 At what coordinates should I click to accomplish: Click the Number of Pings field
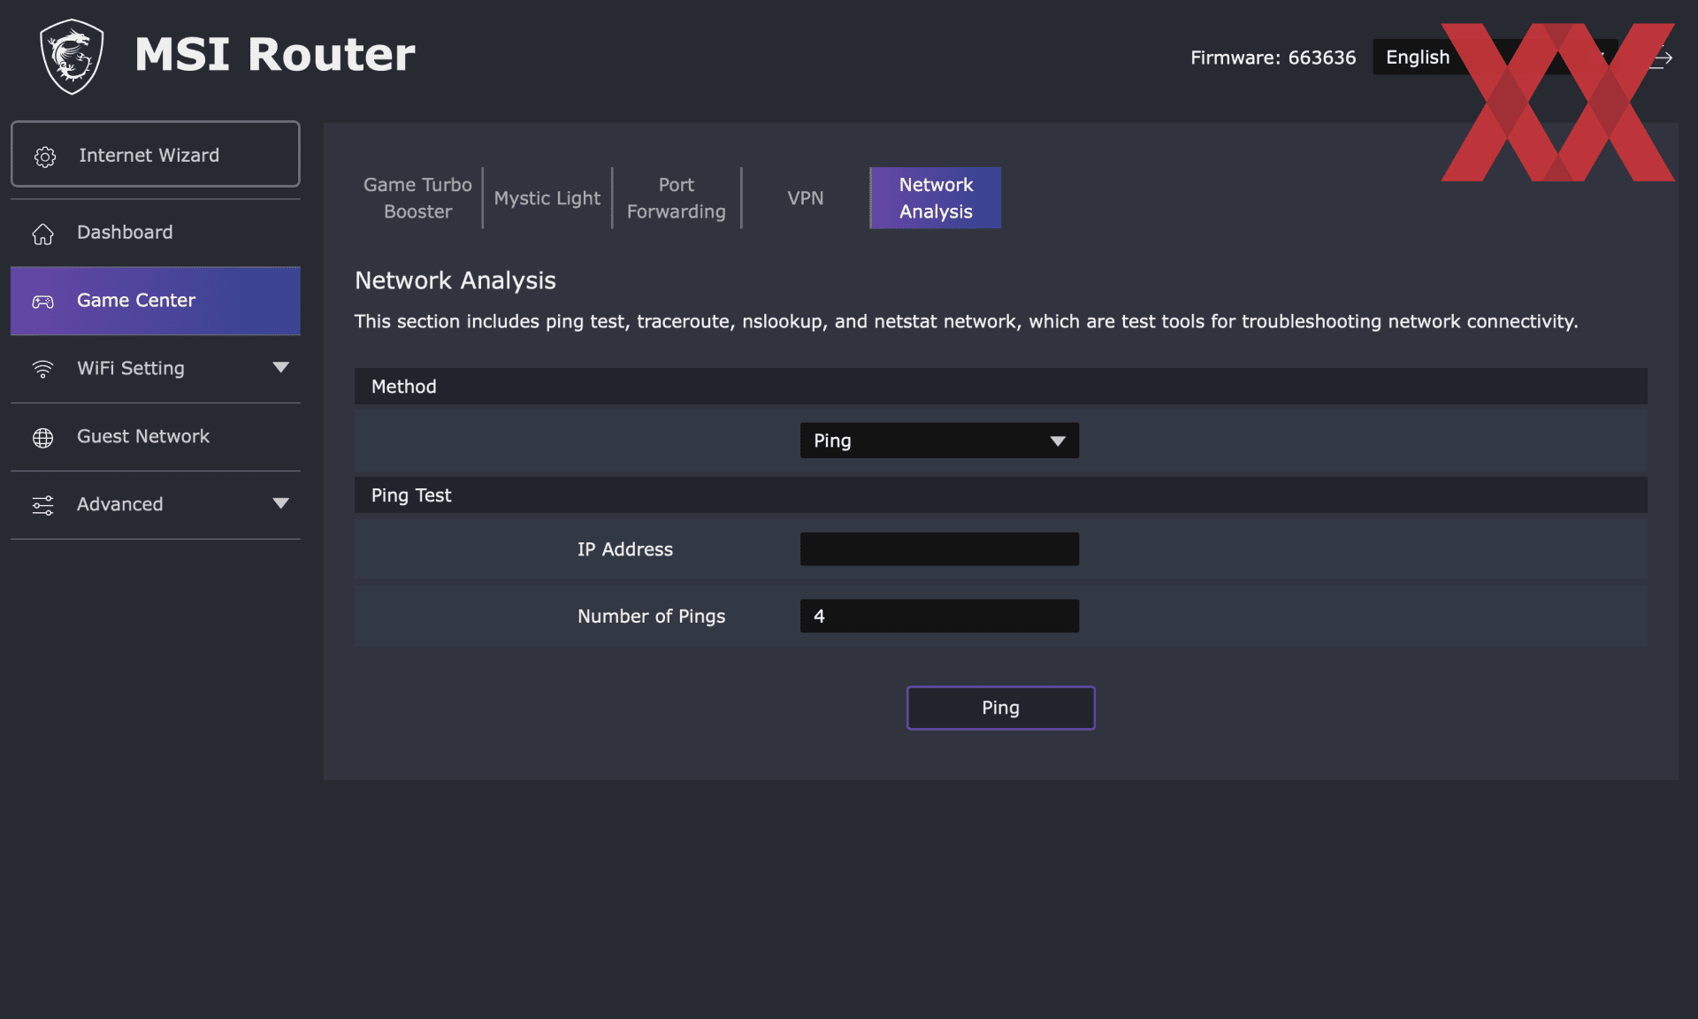tap(939, 616)
